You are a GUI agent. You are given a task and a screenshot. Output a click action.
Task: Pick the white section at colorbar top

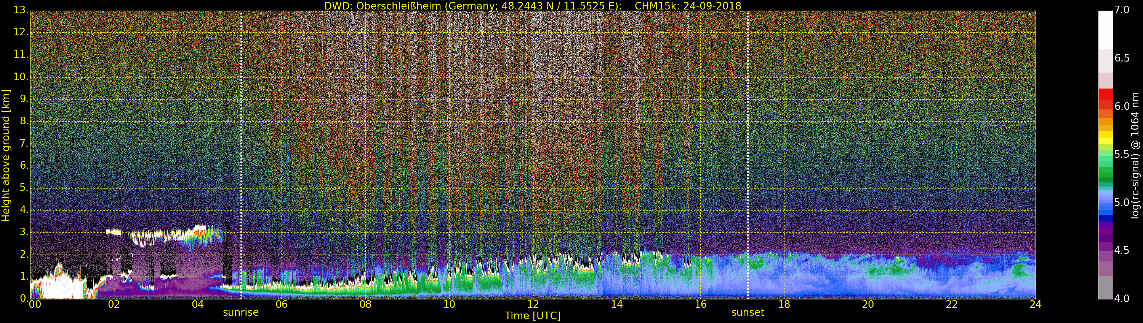coord(1105,29)
